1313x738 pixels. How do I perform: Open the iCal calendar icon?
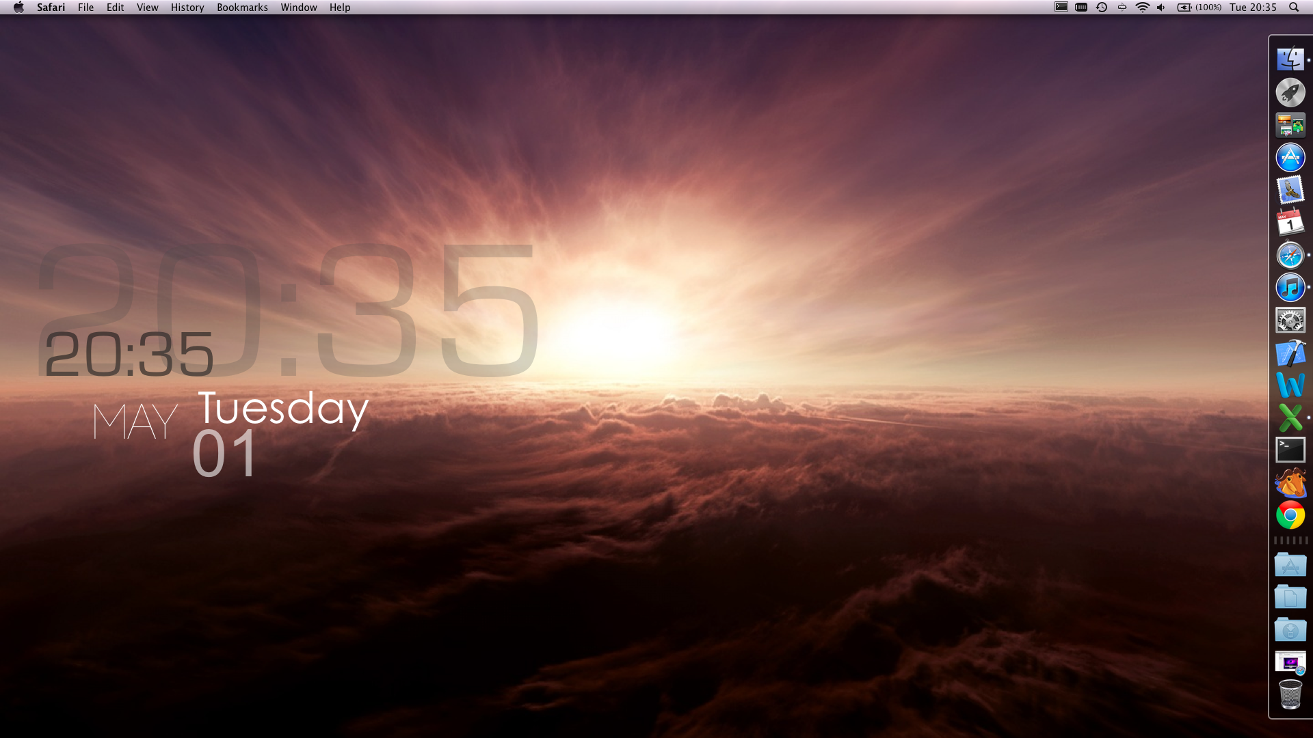click(1290, 223)
